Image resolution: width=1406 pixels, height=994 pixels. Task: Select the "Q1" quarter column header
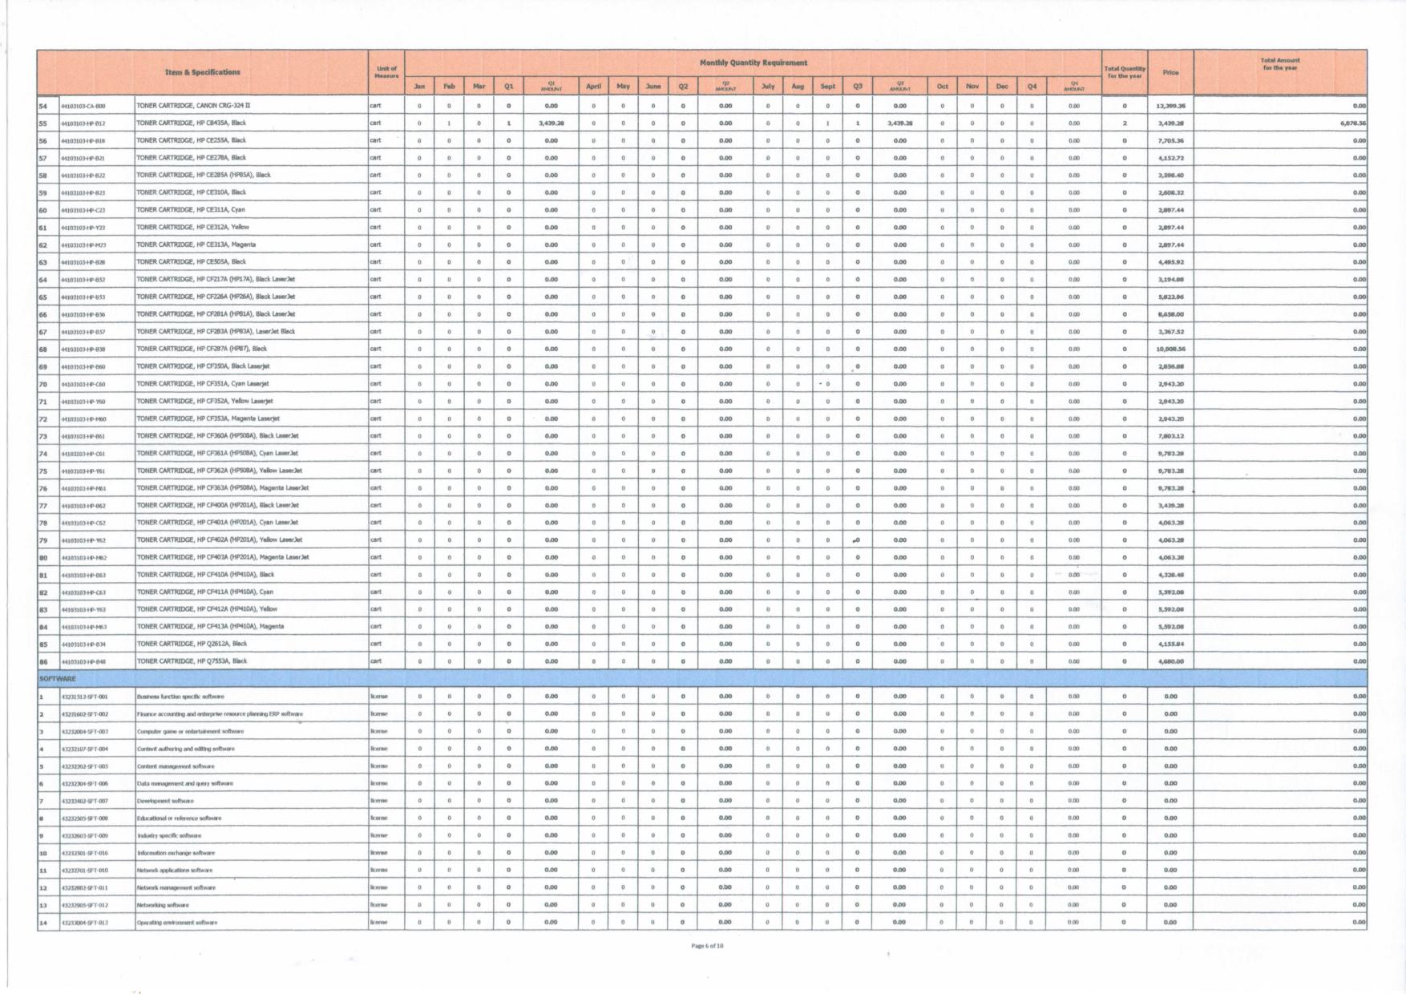click(508, 86)
